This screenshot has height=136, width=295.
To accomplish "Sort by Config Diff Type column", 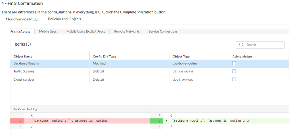I will pyautogui.click(x=104, y=57).
